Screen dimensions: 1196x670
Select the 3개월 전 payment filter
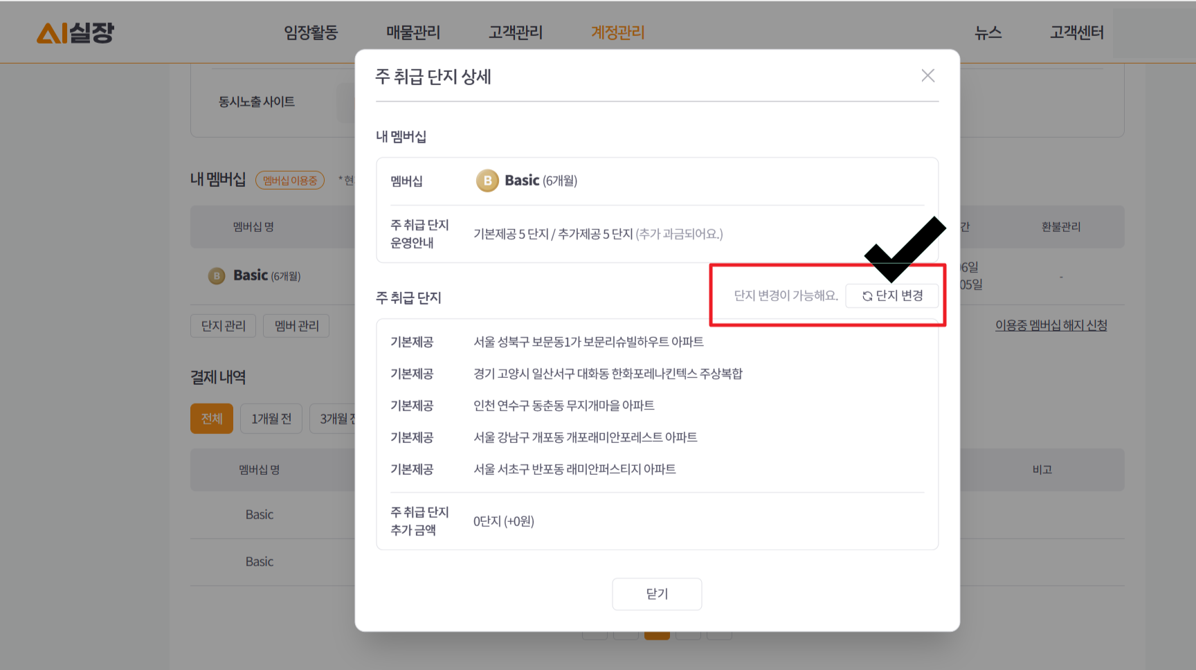(333, 419)
